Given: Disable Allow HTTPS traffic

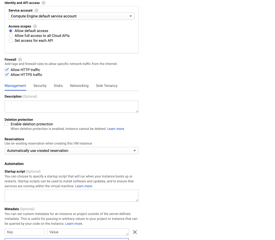Looking at the screenshot, I should [7, 74].
